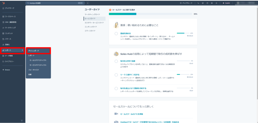Image resolution: width=258 pixels, height=123 pixels.
Task: Open the リードと素早くつながる link
Action: coord(130,74)
